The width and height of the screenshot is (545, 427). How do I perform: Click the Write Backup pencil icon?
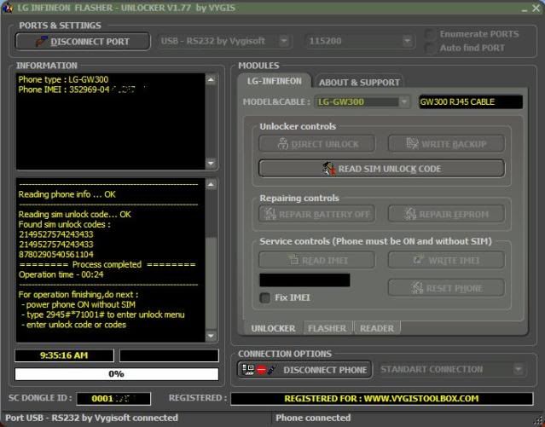412,143
